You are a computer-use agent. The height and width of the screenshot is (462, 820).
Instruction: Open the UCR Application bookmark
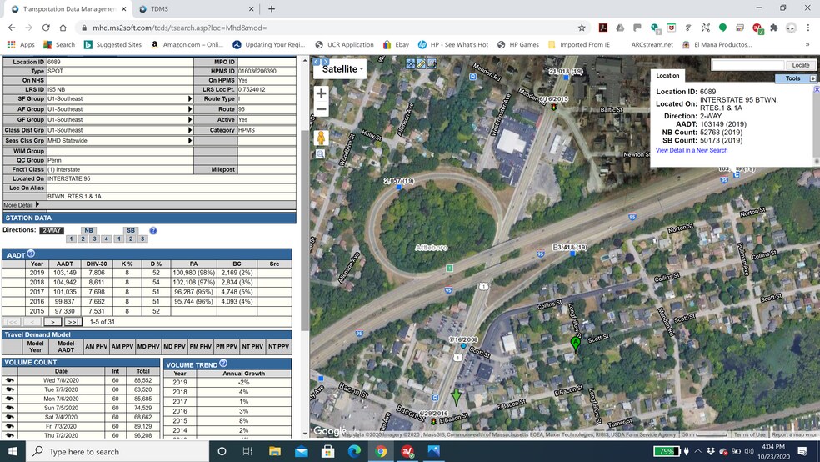coord(345,44)
